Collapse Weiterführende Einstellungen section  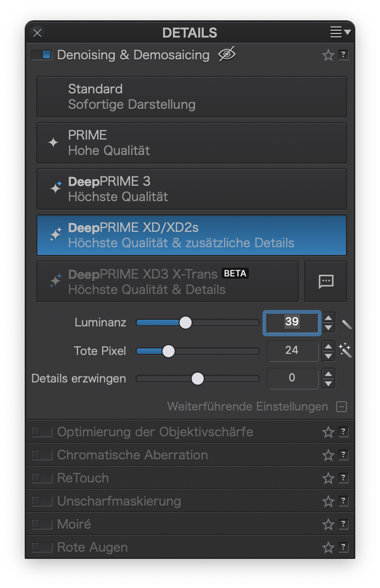(x=342, y=407)
